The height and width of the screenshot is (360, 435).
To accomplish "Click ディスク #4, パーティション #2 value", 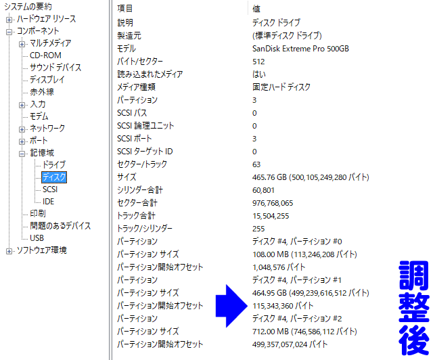I will (297, 318).
